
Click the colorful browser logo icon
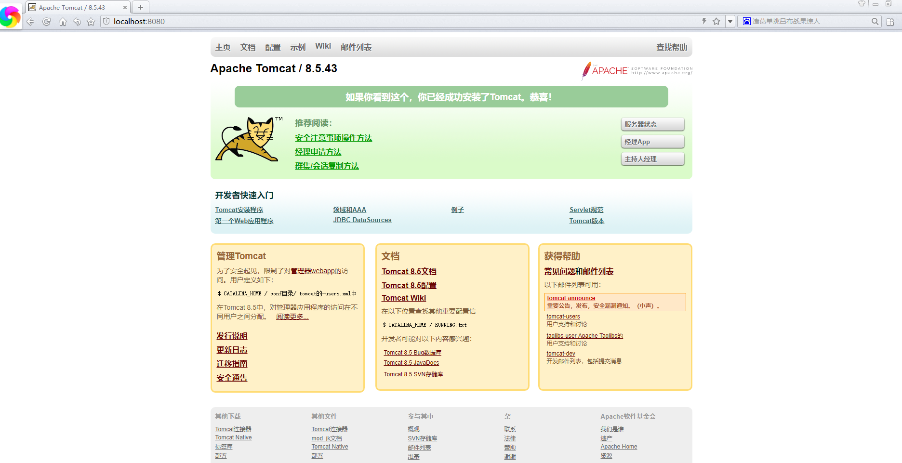pyautogui.click(x=10, y=16)
